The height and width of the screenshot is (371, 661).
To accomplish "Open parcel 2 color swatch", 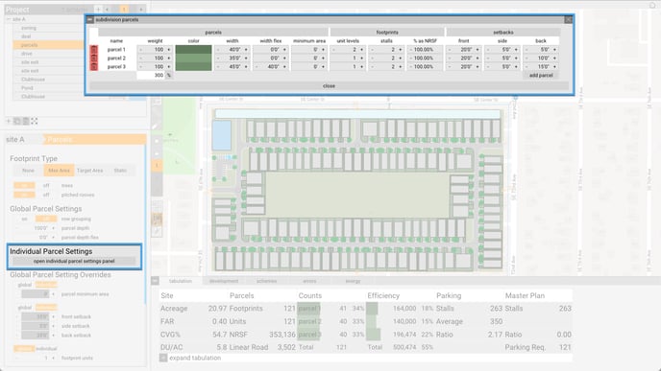I will click(193, 58).
